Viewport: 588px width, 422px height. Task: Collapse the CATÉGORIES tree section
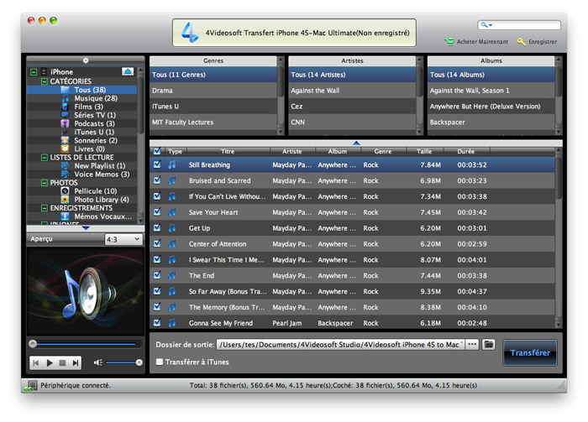click(45, 81)
